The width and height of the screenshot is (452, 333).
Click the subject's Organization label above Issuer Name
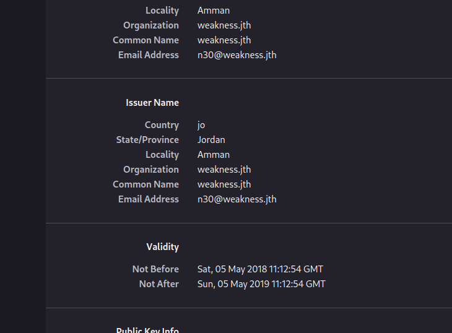[x=151, y=25]
